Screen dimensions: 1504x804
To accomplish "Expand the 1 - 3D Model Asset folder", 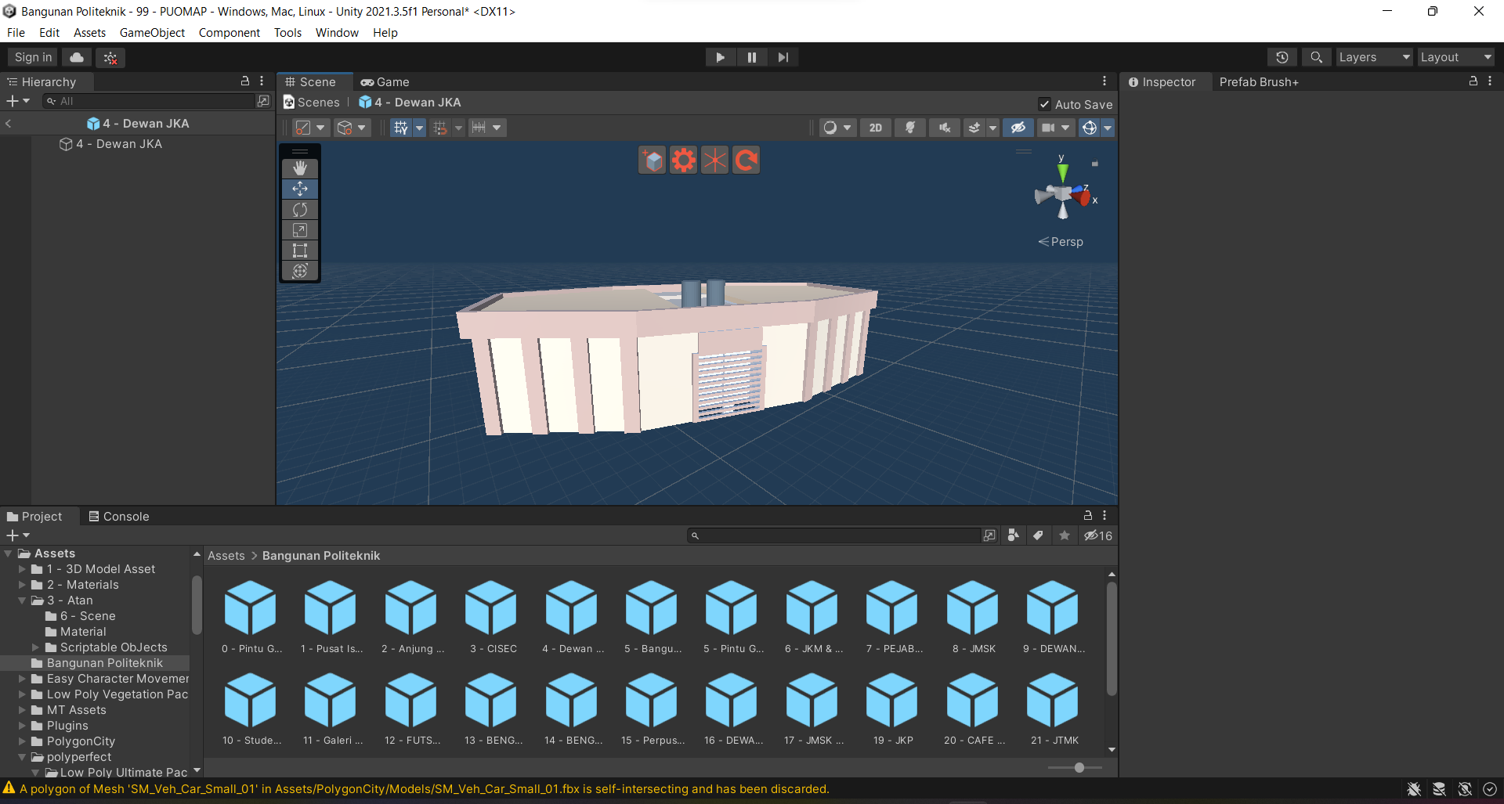I will tap(23, 569).
